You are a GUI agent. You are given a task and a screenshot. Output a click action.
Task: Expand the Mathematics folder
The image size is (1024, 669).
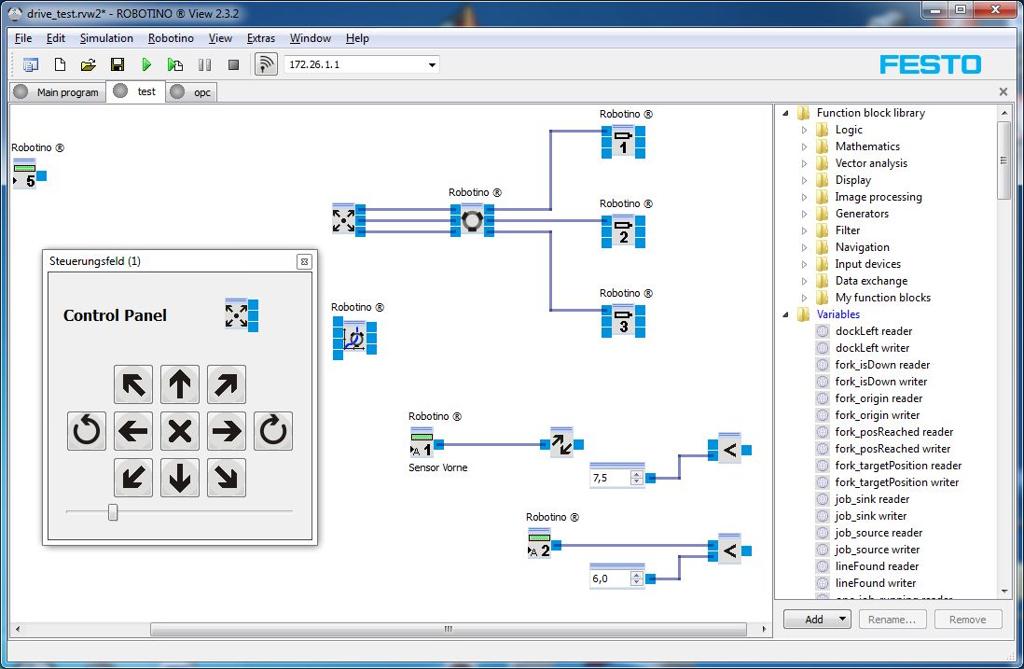pyautogui.click(x=805, y=147)
